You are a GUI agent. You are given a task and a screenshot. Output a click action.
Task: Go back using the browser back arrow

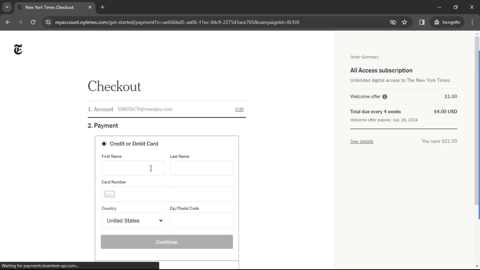click(8, 22)
